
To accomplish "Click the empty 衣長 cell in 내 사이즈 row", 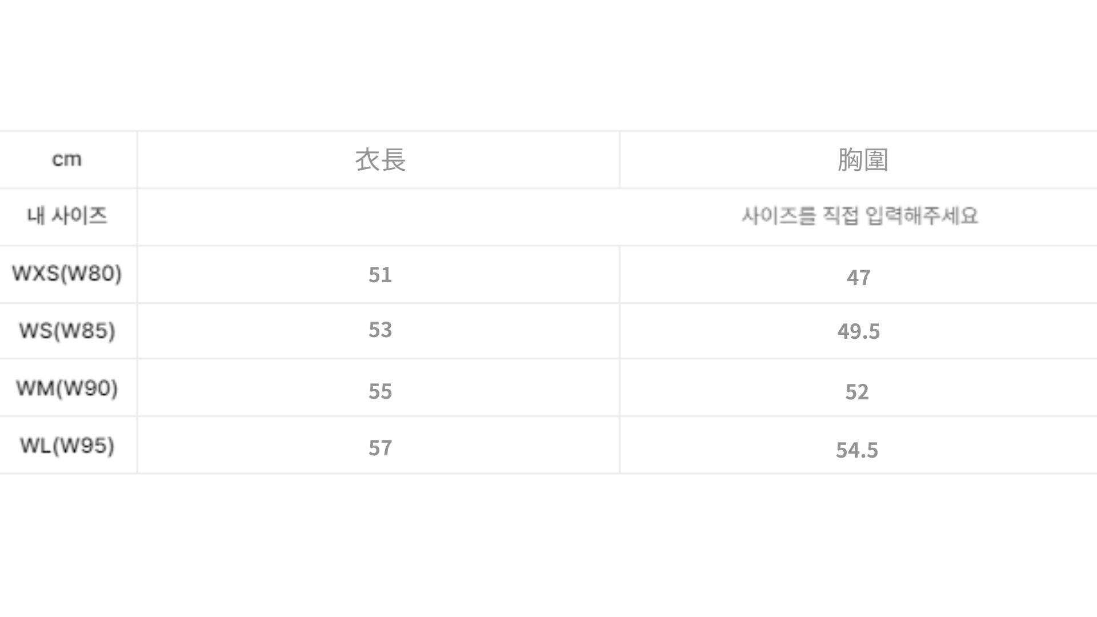I will pos(378,217).
